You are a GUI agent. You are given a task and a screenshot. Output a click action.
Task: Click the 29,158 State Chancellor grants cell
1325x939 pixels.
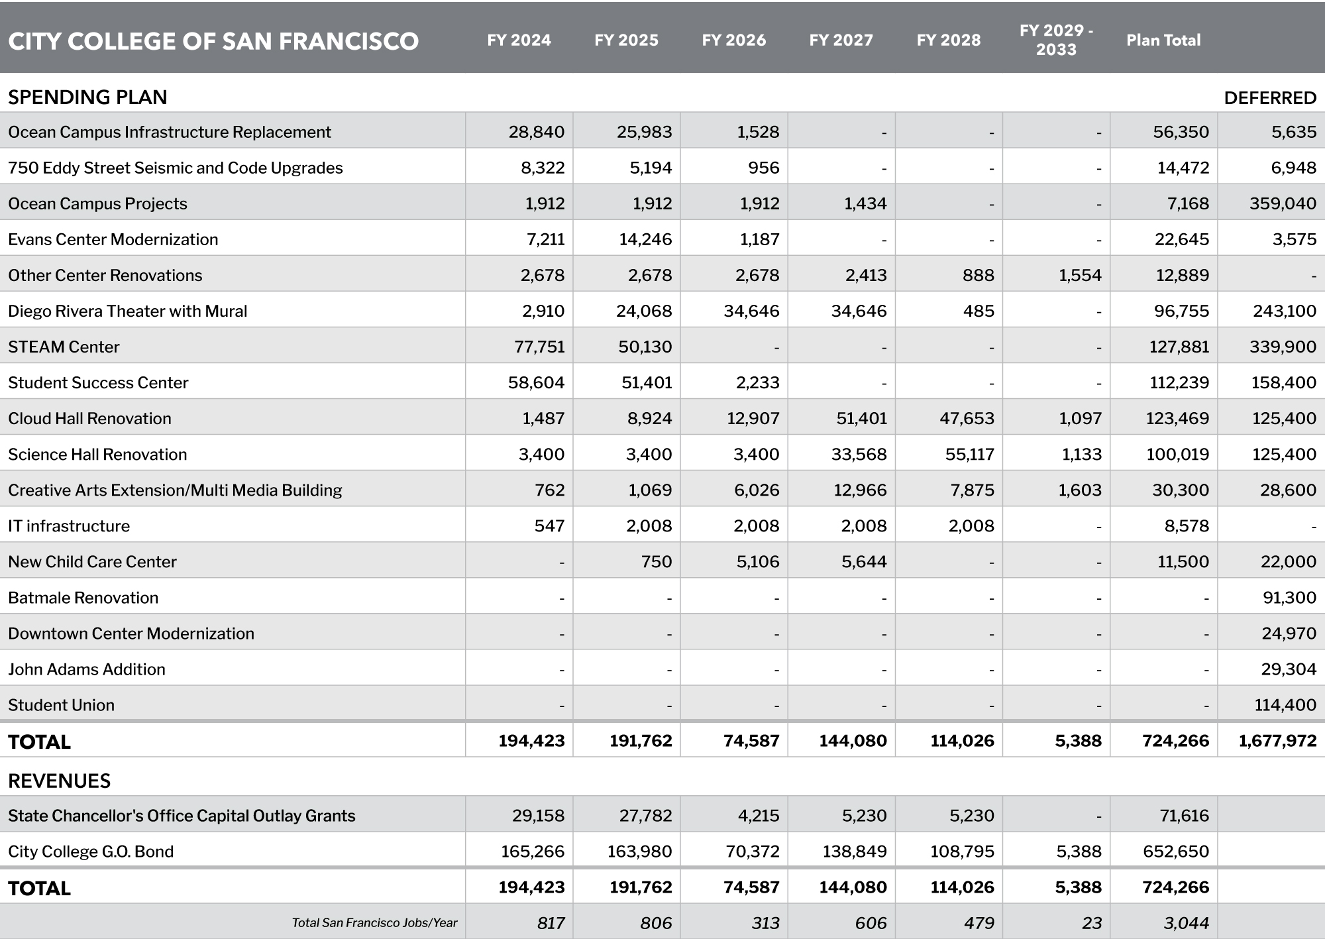pyautogui.click(x=538, y=815)
